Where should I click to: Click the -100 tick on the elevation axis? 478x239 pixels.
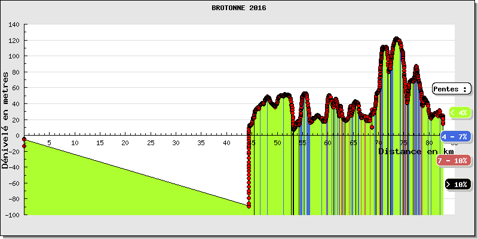12,215
